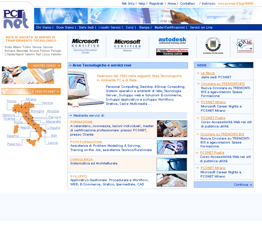Click the header banner image
This screenshot has width=262, height=225.
click(x=148, y=16)
